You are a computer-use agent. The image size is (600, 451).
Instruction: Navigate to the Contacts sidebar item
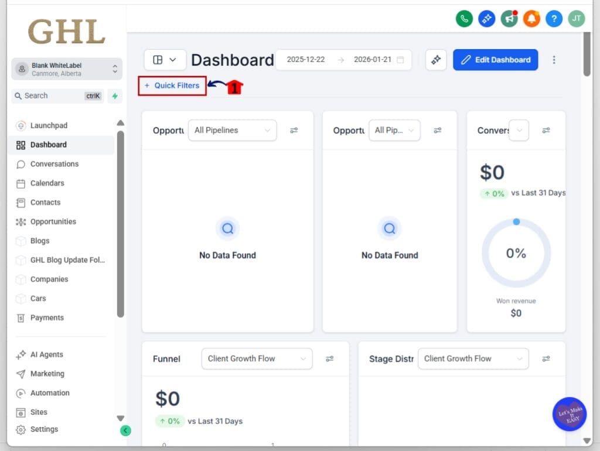point(45,202)
